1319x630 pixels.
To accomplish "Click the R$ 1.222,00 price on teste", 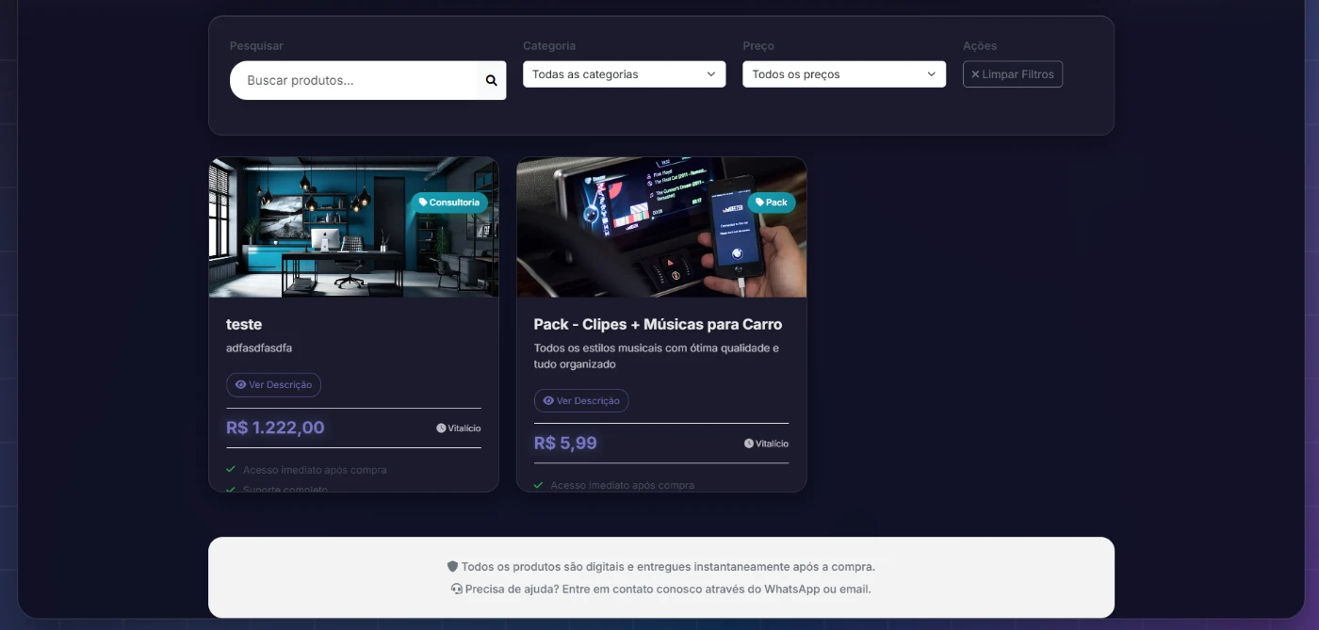I will coord(275,428).
